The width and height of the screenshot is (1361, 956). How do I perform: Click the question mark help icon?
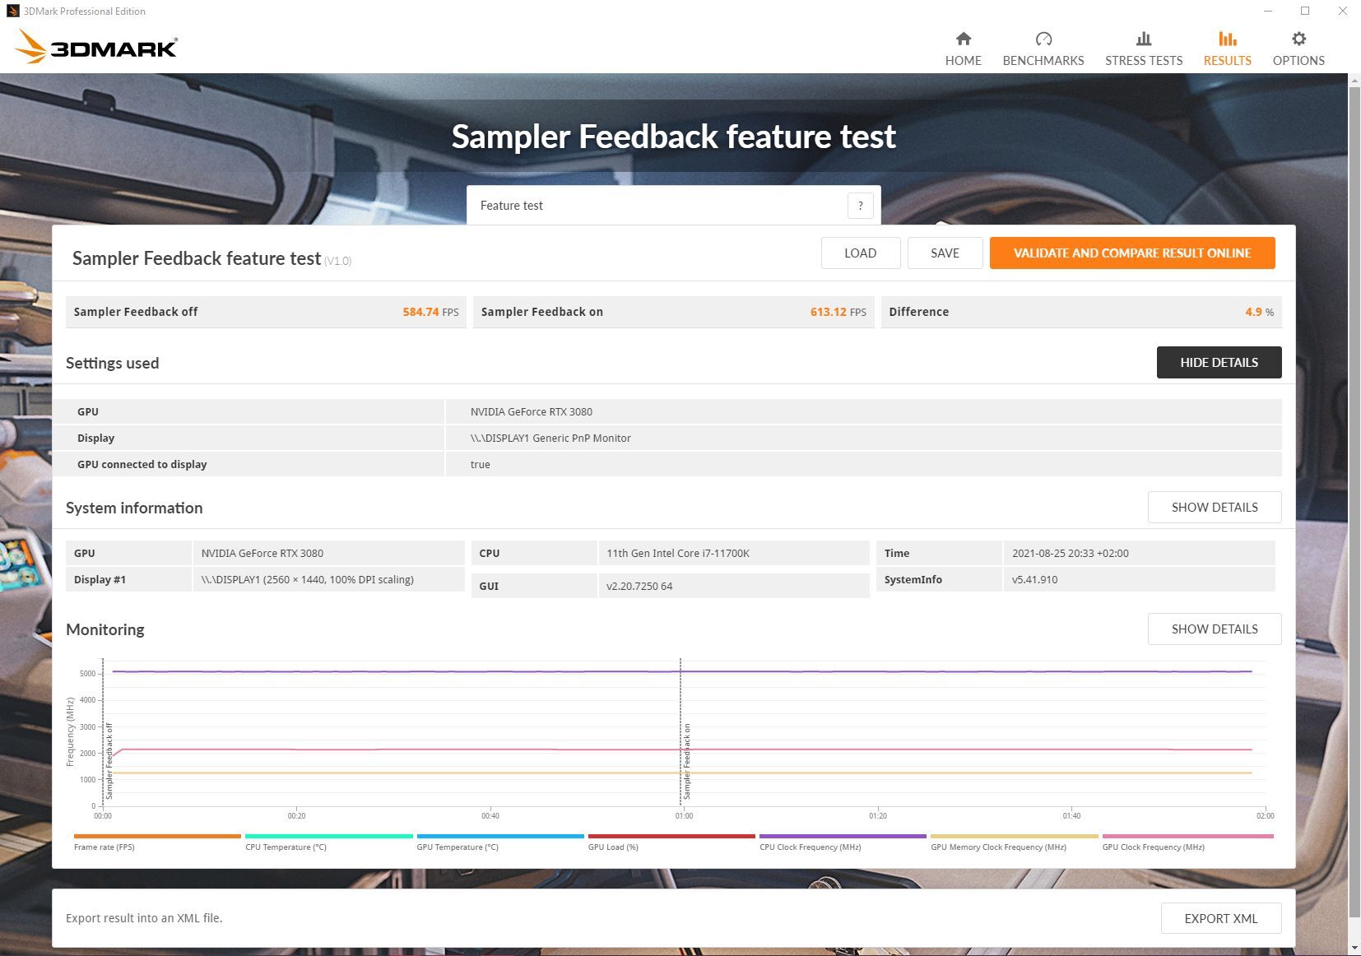point(860,206)
